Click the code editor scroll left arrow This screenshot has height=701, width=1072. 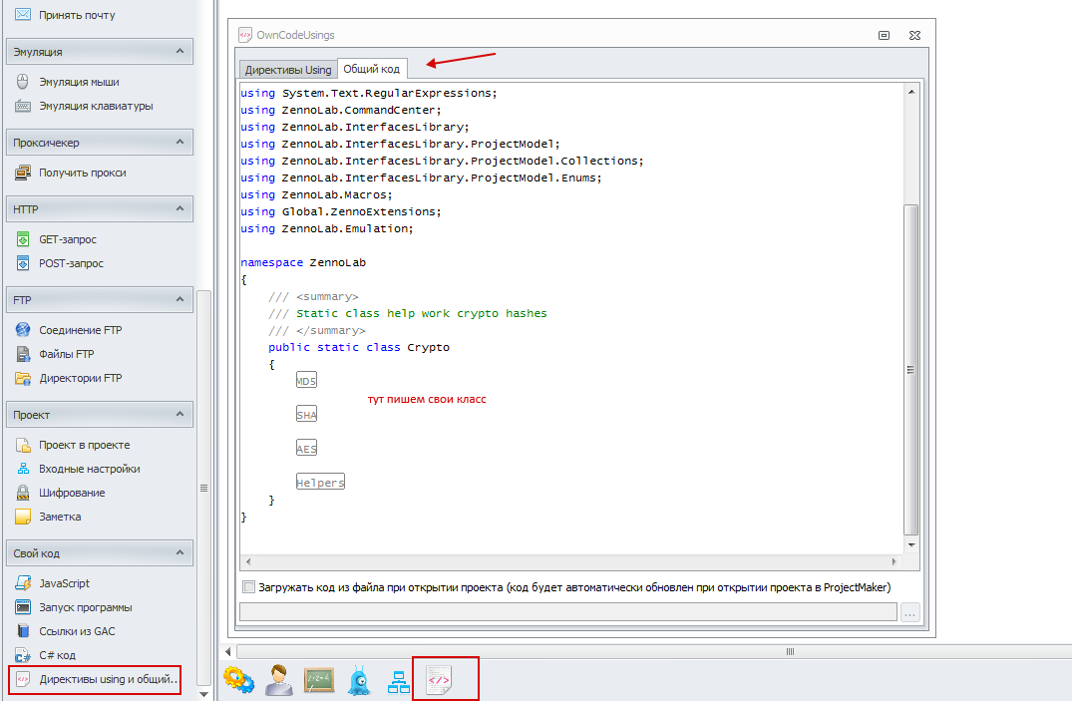click(248, 561)
